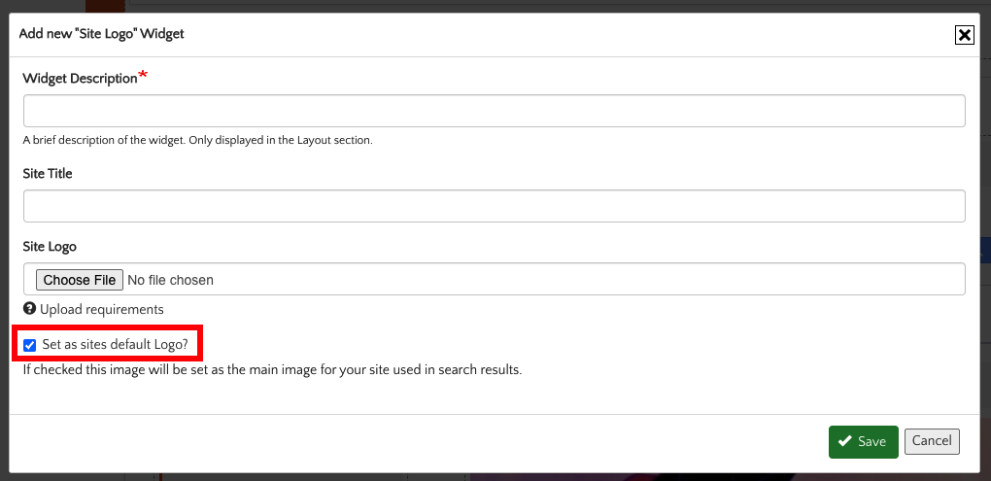This screenshot has height=481, width=991.
Task: Toggle the default Logo checkbox box
Action: click(x=30, y=345)
